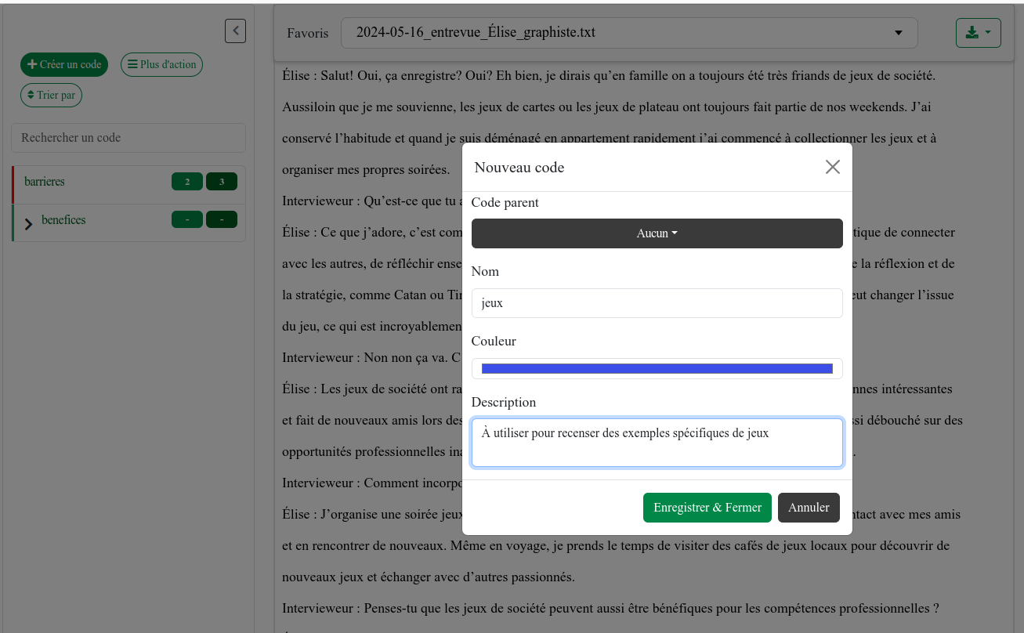Click the Créer un code button

pos(64,64)
